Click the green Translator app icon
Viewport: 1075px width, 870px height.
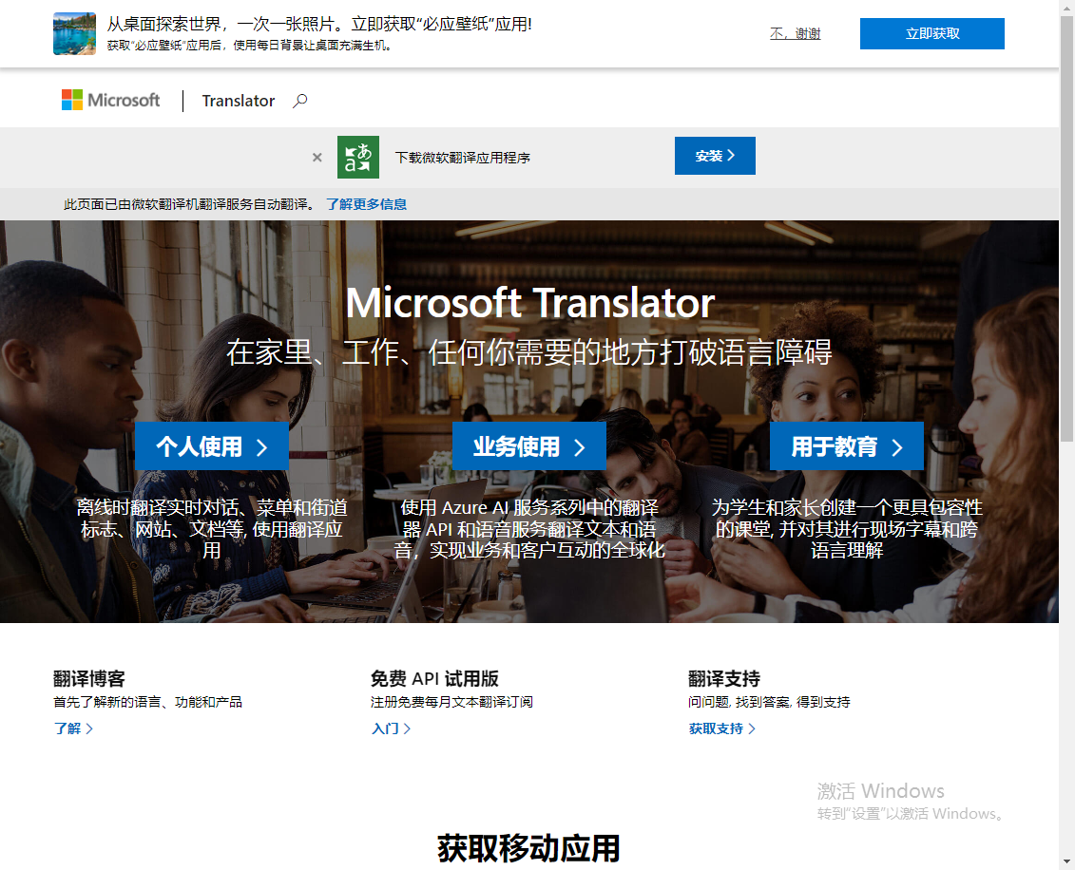[358, 157]
